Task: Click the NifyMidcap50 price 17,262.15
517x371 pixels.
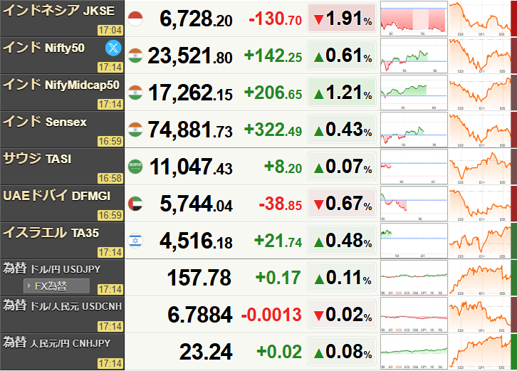Action: [190, 93]
